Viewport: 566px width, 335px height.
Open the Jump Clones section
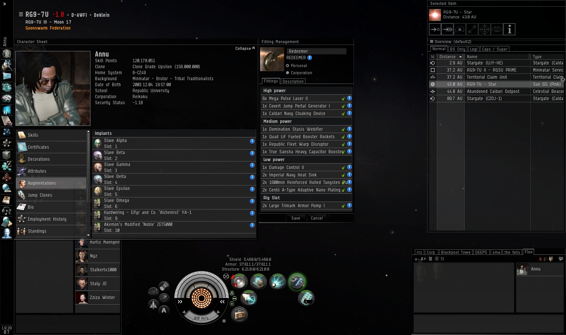tap(51, 195)
